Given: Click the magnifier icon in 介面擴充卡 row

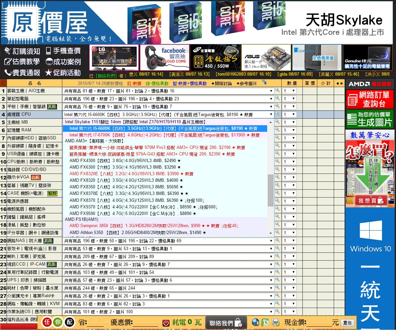Looking at the screenshot, I should pos(277,295).
